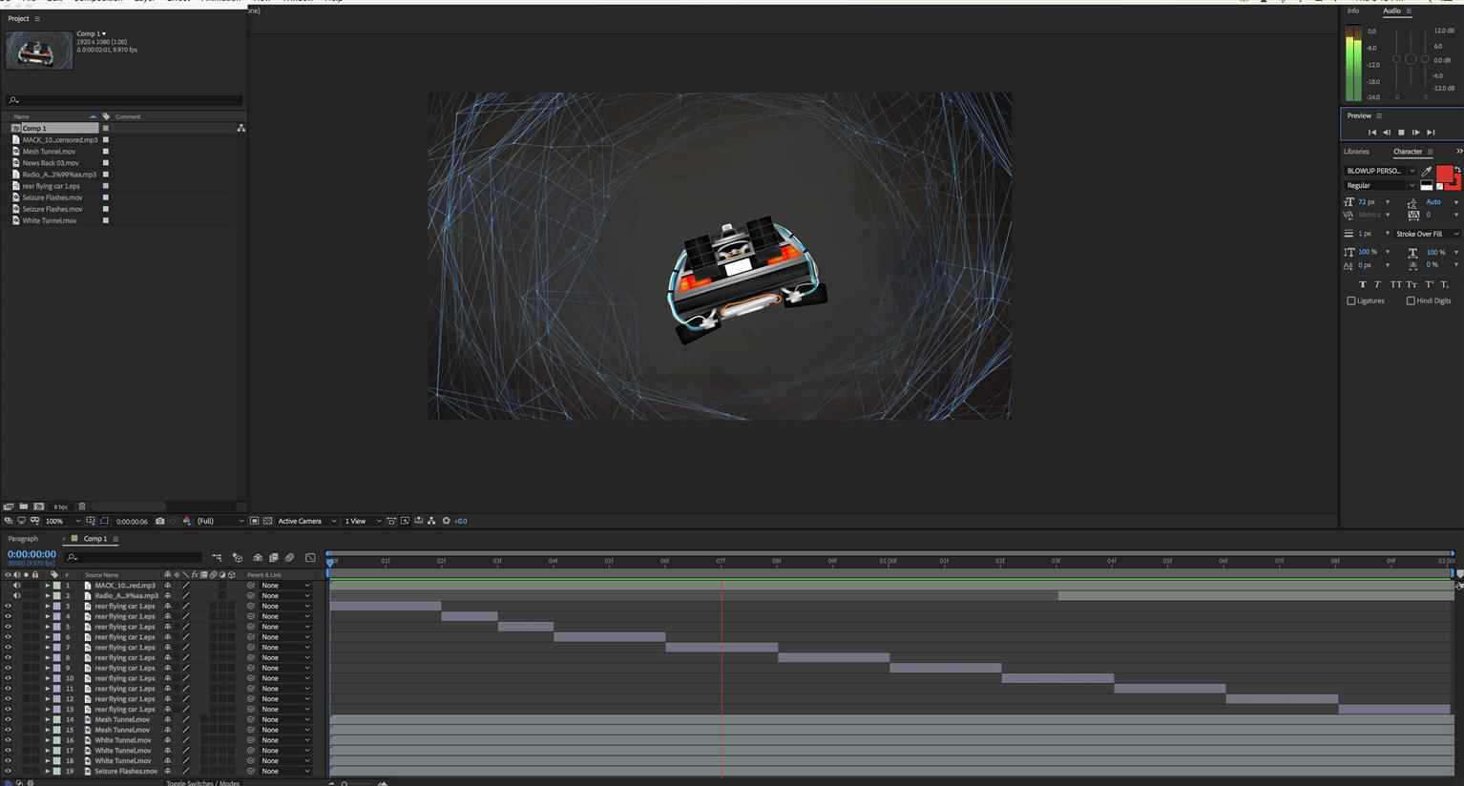Open the composition flowchart icon in viewer
Viewport: 1464px width, 786px height.
click(x=431, y=521)
